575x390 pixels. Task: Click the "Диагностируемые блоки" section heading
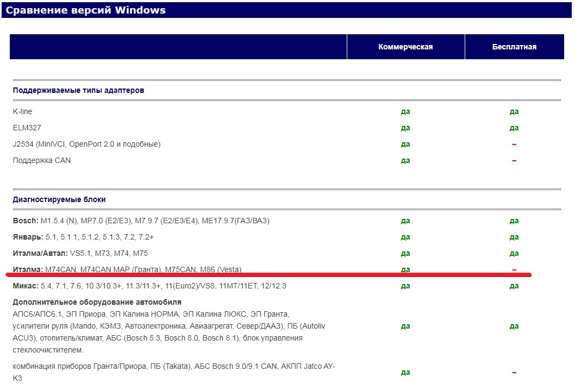coord(59,199)
